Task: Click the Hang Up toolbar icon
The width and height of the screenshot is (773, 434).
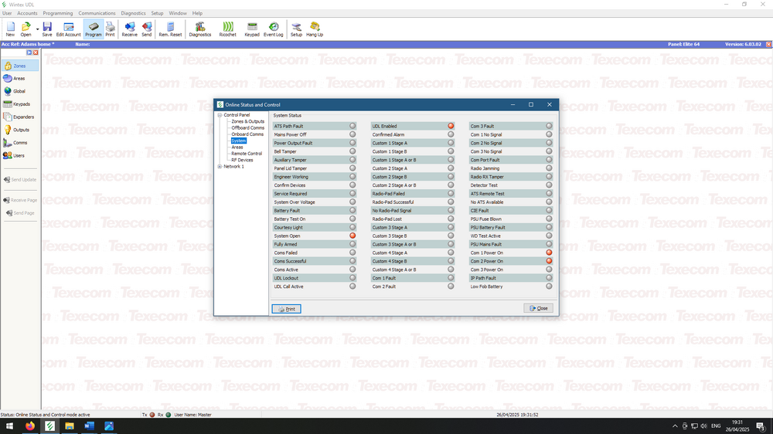Action: point(315,29)
